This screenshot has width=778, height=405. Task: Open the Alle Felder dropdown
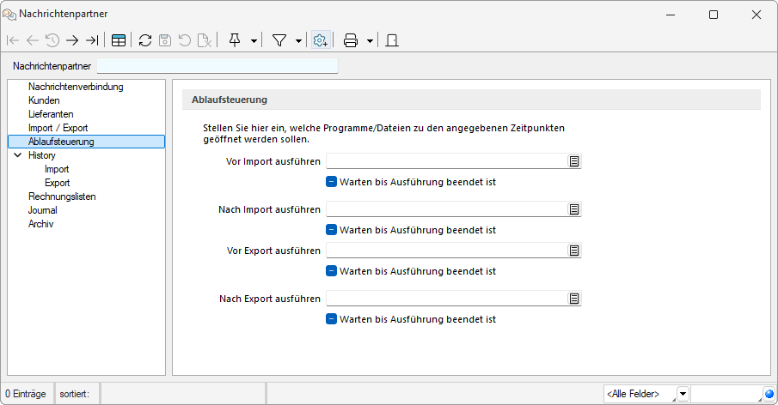pos(683,394)
